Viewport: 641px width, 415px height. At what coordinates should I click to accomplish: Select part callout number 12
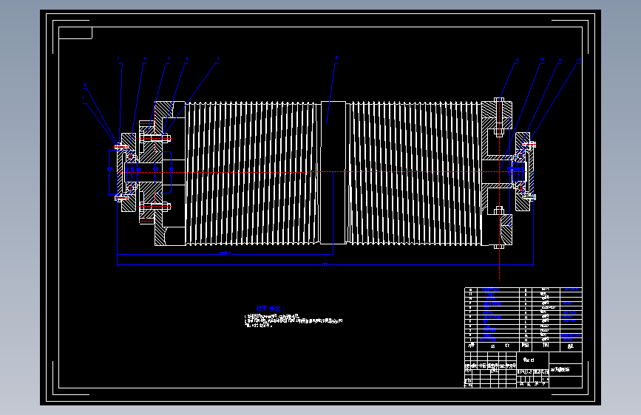click(579, 60)
